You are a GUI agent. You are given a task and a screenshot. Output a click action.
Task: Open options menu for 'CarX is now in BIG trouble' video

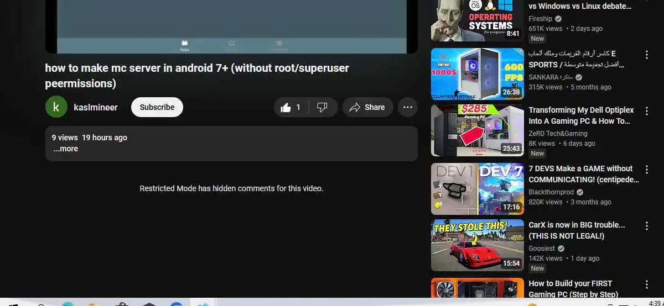646,226
